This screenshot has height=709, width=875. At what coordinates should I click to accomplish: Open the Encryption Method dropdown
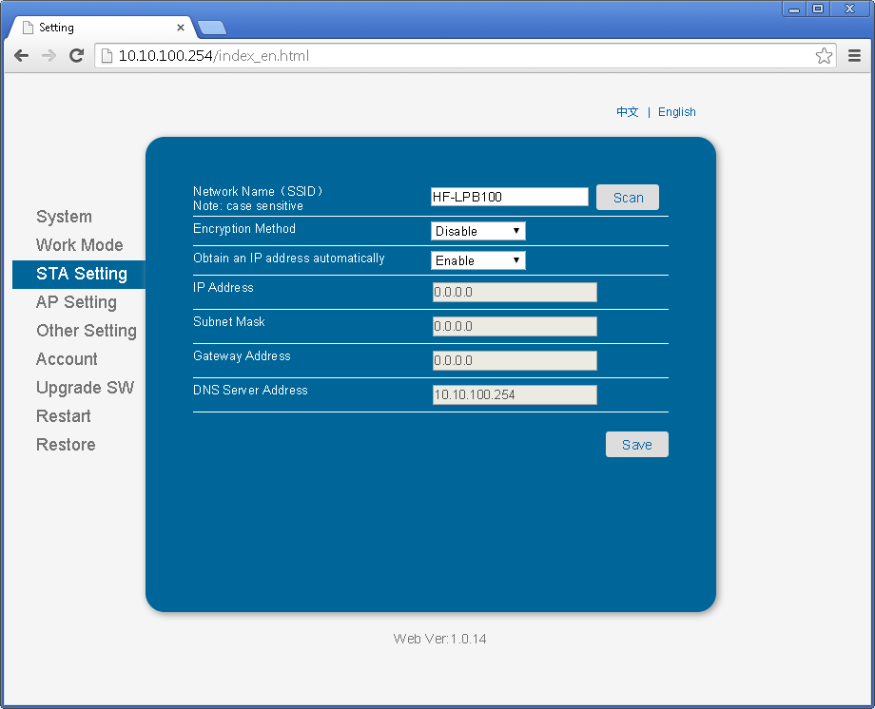477,230
